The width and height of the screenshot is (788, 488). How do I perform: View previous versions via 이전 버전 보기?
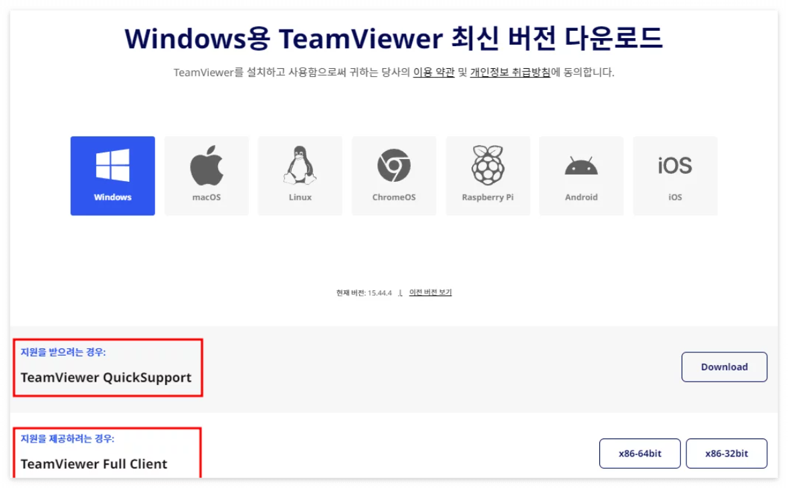431,292
